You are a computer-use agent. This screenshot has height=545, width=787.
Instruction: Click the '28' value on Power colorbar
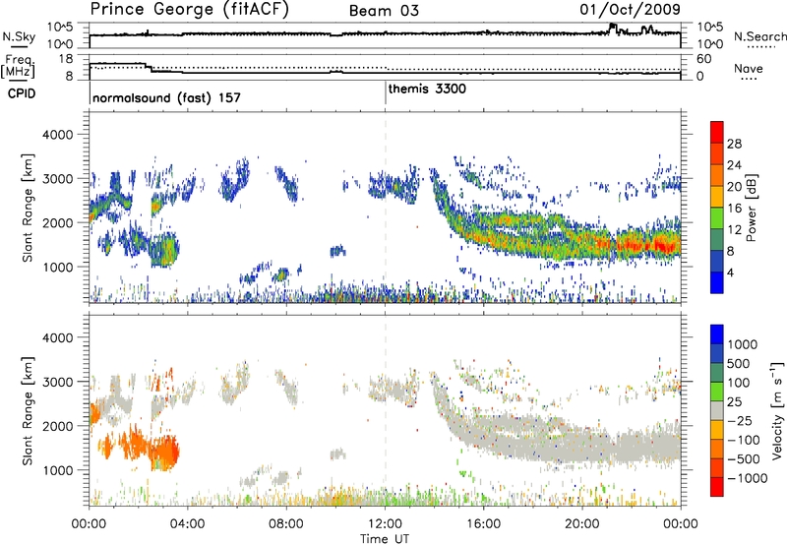point(734,144)
